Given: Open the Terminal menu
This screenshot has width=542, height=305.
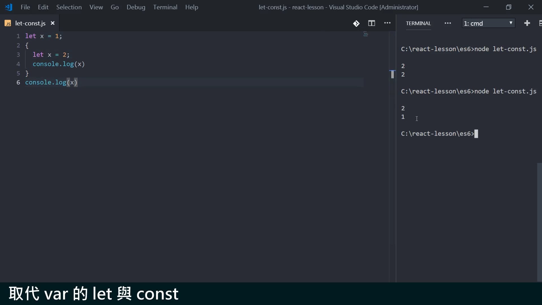Looking at the screenshot, I should point(165,7).
